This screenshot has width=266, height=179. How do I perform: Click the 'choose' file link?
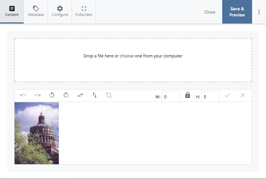(x=127, y=56)
